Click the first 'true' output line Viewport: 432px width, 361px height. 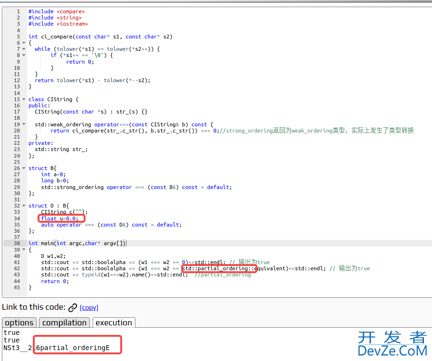pos(11,332)
